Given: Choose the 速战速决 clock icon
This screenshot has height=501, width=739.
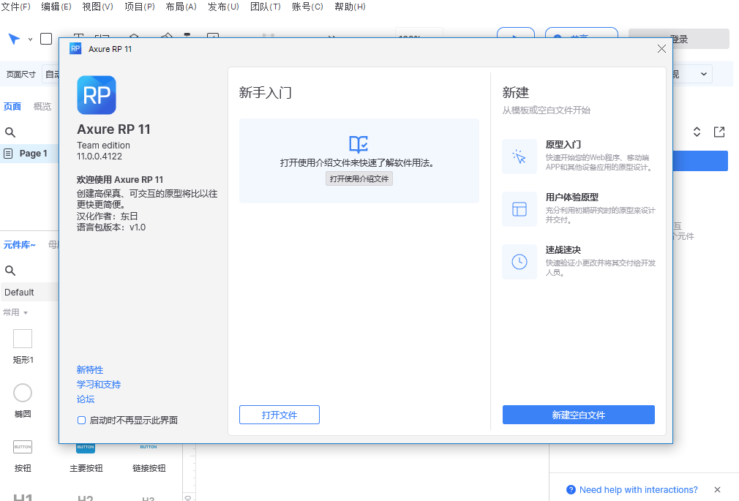Looking at the screenshot, I should (x=519, y=262).
